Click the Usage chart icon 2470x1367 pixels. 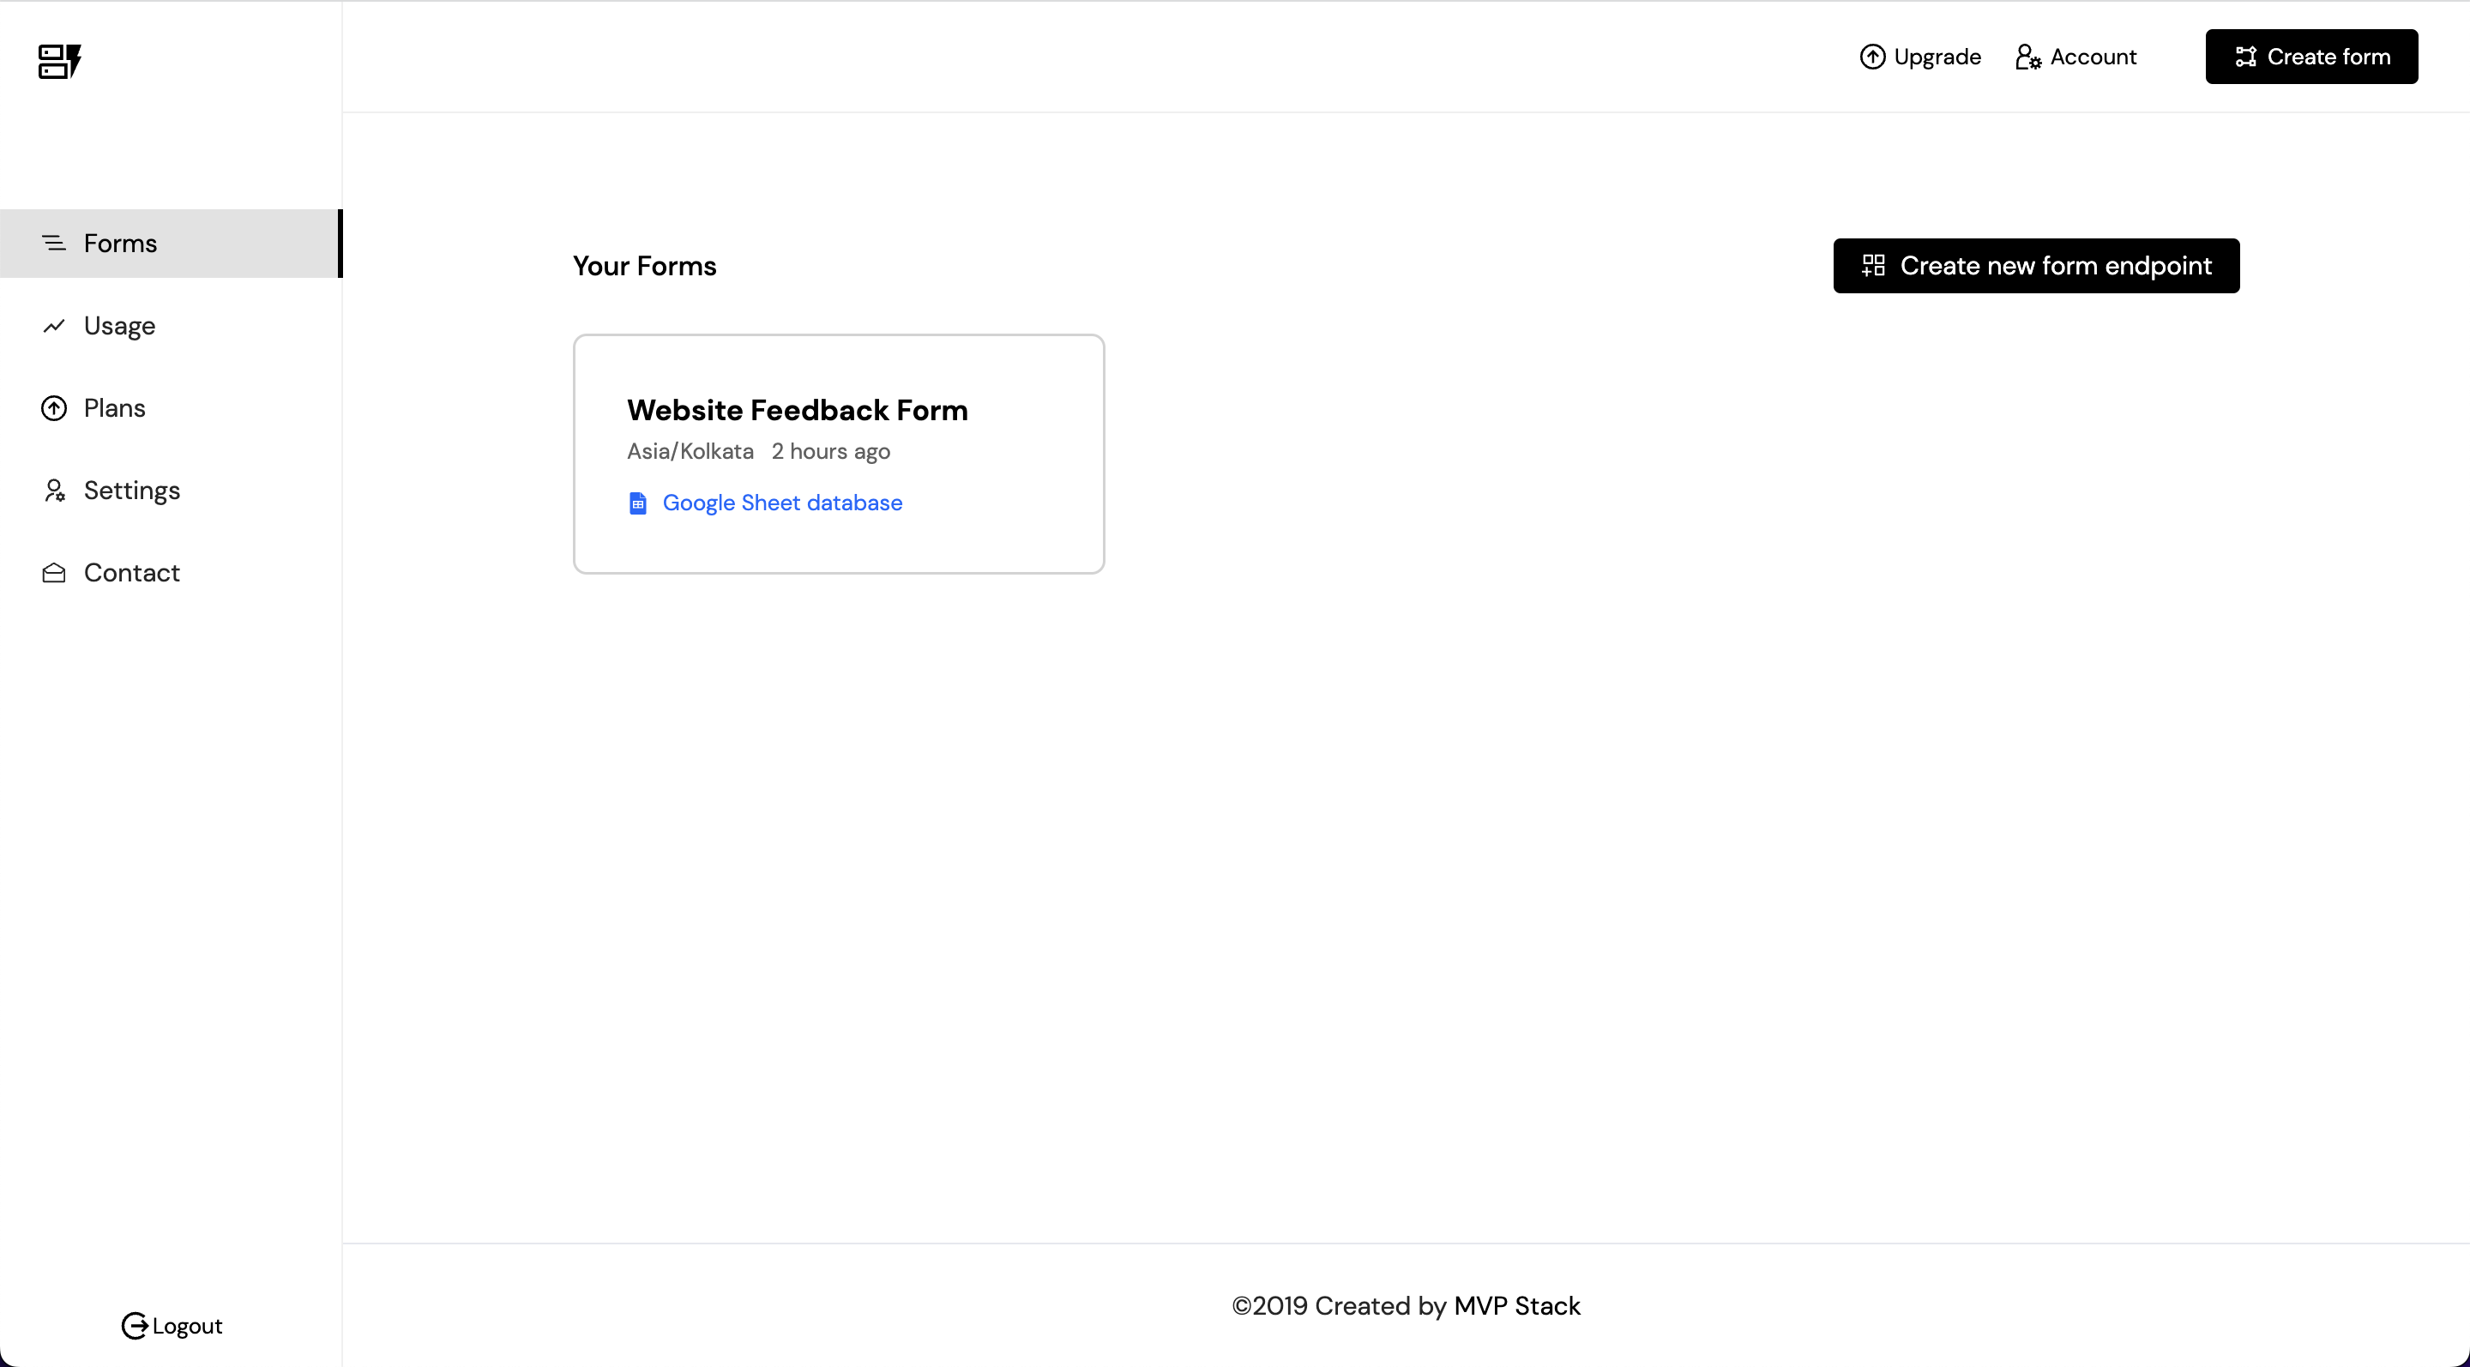(x=54, y=326)
